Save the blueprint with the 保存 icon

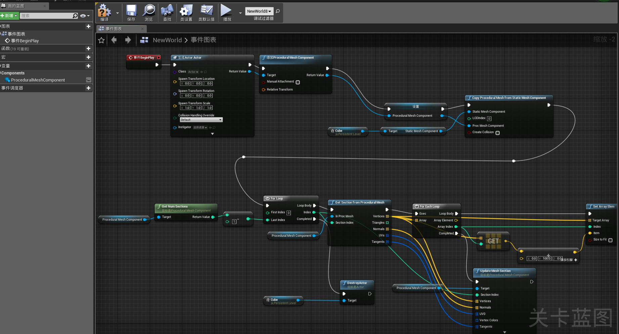(x=131, y=11)
